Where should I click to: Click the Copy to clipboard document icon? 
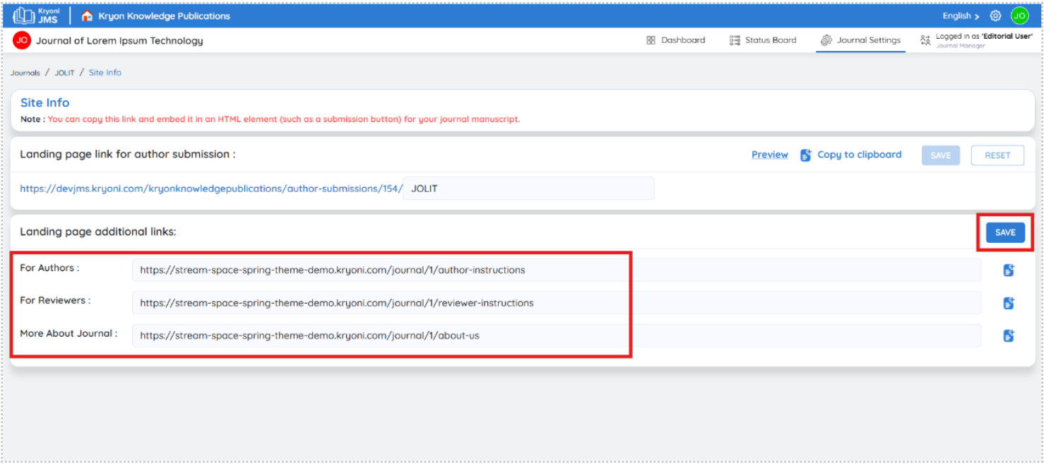tap(805, 155)
